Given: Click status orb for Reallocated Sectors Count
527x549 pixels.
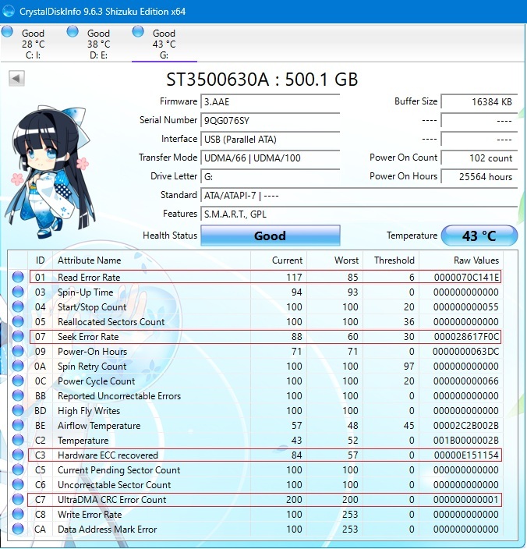Looking at the screenshot, I should [x=18, y=321].
